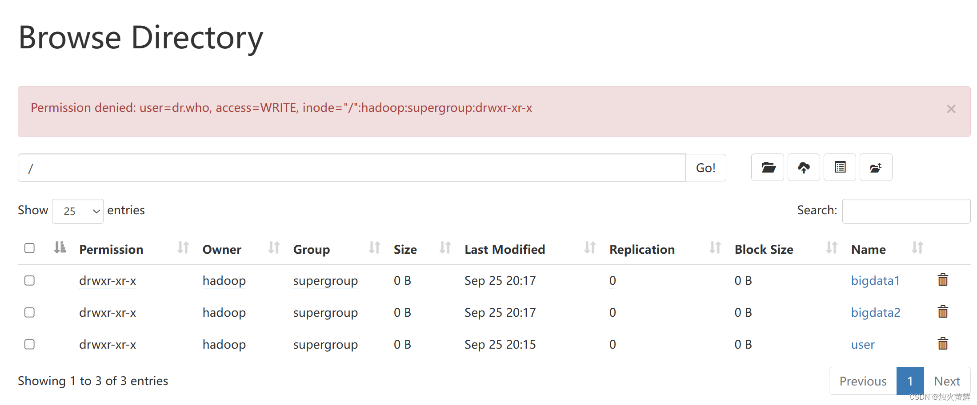977x405 pixels.
Task: Open the bigdata1 directory link
Action: coord(875,280)
